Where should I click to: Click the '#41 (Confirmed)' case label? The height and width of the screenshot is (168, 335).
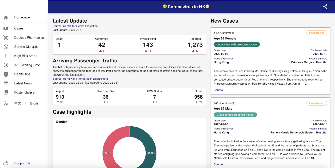(x=224, y=103)
